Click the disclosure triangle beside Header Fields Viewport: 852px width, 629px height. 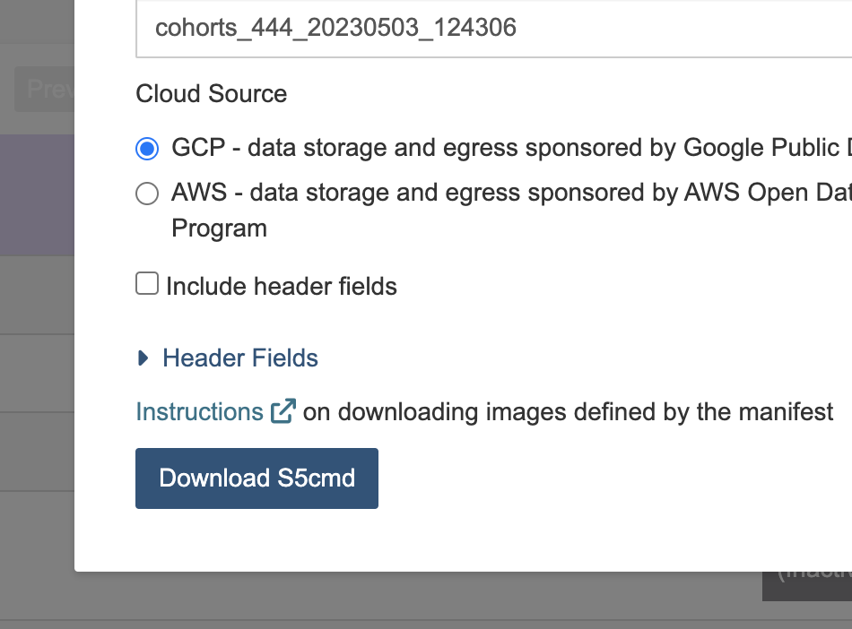144,357
